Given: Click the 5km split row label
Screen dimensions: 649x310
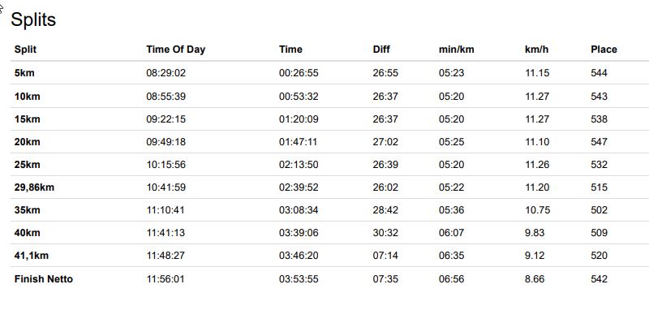Looking at the screenshot, I should (24, 73).
